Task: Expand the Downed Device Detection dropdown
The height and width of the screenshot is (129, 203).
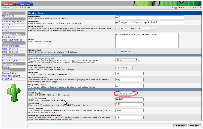Action: [x=127, y=60]
